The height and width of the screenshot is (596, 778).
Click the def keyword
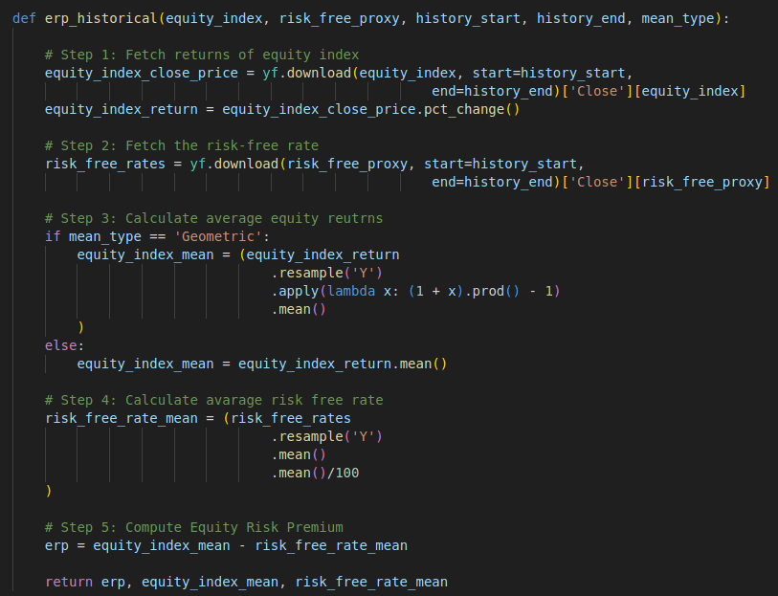(x=24, y=18)
